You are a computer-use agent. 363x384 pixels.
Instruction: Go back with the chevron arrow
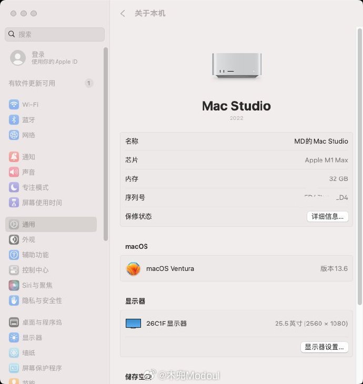pos(123,13)
